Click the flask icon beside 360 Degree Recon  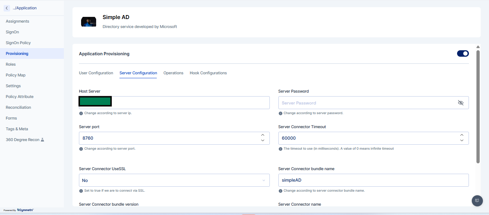[42, 140]
